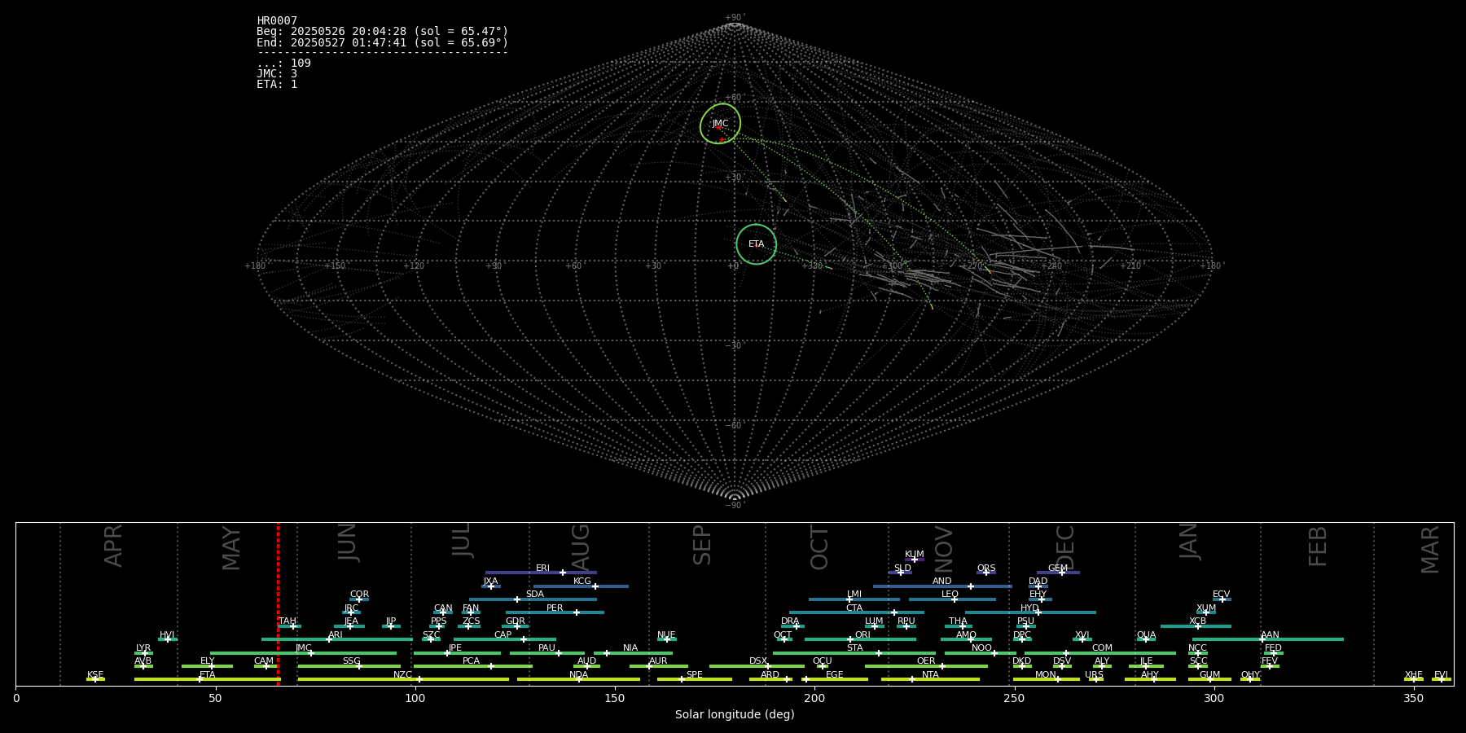The image size is (1466, 733).
Task: Click the "...: 109" count line
Action: (284, 63)
